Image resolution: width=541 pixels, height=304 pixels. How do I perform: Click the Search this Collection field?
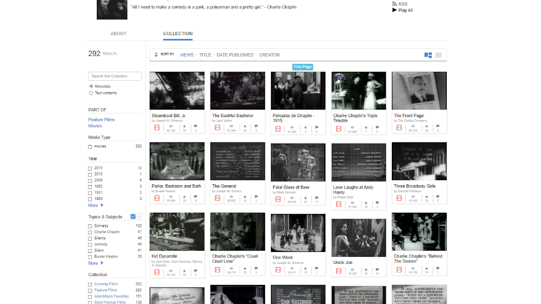115,76
